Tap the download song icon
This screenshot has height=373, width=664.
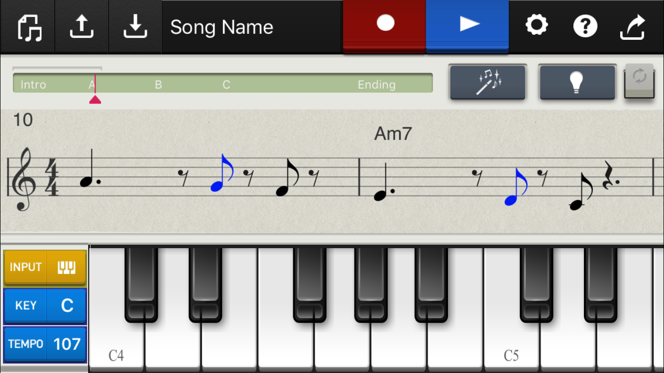point(135,26)
